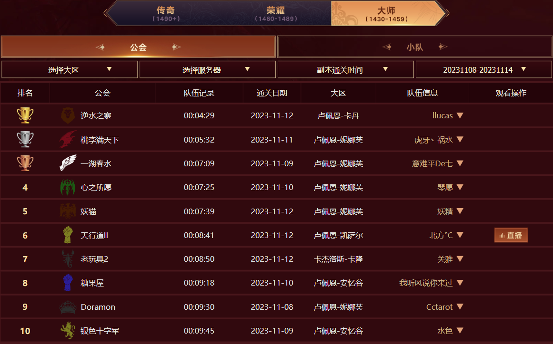Switch to the 荣耀 (1460-1489) tab
553x344 pixels.
(276, 13)
